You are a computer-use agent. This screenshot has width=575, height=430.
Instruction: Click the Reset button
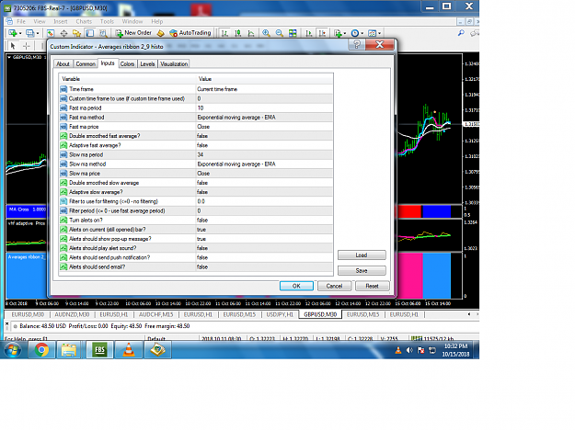(372, 286)
